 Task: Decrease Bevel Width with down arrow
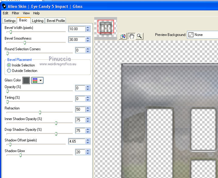(88, 30)
